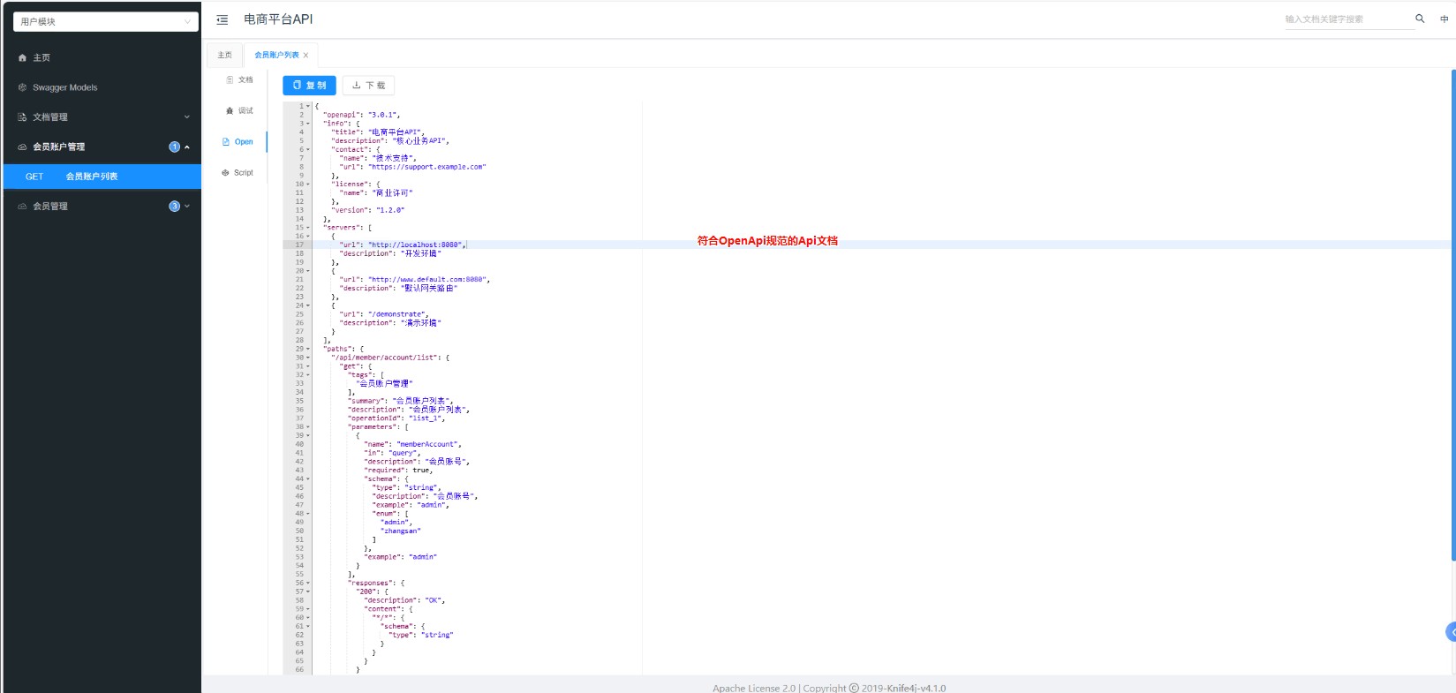Click the Apache License 2.0 footer text
Viewport: 1456px width, 693px height.
(x=754, y=688)
